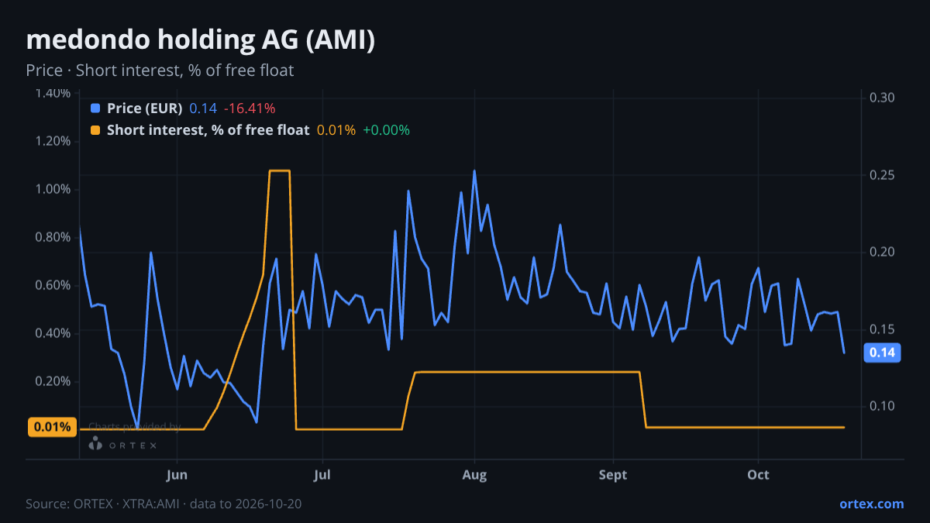Click the blue Price (EUR) legend marker
This screenshot has width=930, height=523.
pos(95,108)
